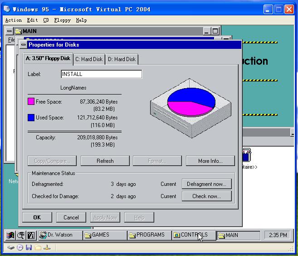Open the Action menu
Viewport: 298px width, 256px height.
click(14, 20)
